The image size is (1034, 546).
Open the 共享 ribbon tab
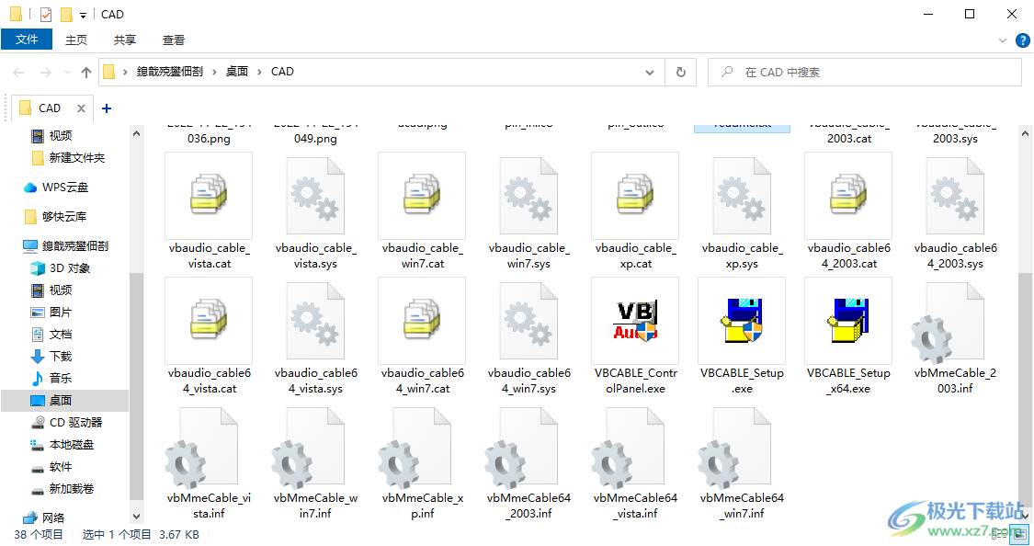click(x=125, y=40)
